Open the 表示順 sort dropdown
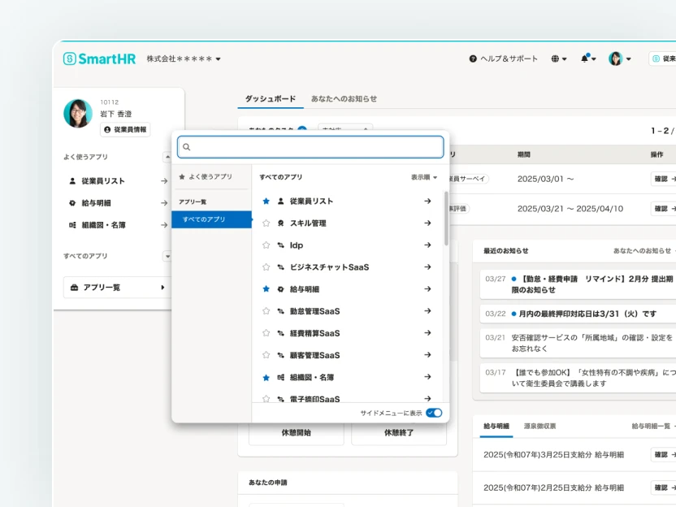 point(423,178)
